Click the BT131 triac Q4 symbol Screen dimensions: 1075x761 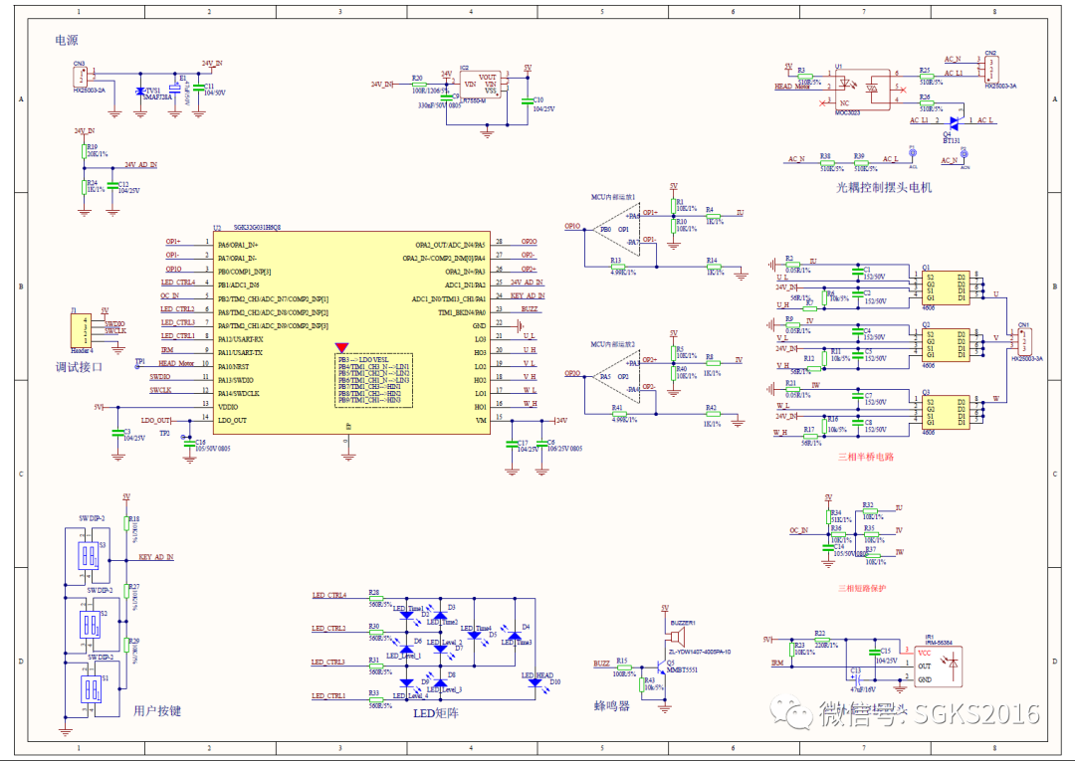(955, 121)
